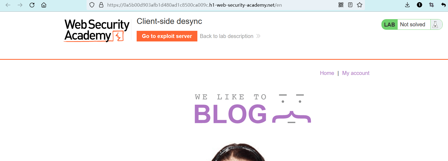Viewport: 448px width, 161px height.
Task: Click the tracking protection shield icon
Action: [x=92, y=5]
